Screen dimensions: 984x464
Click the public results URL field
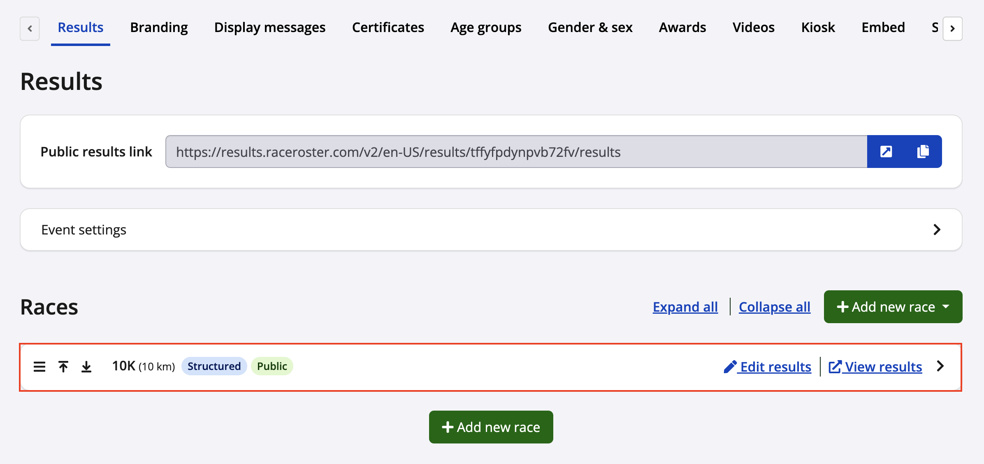pyautogui.click(x=516, y=152)
